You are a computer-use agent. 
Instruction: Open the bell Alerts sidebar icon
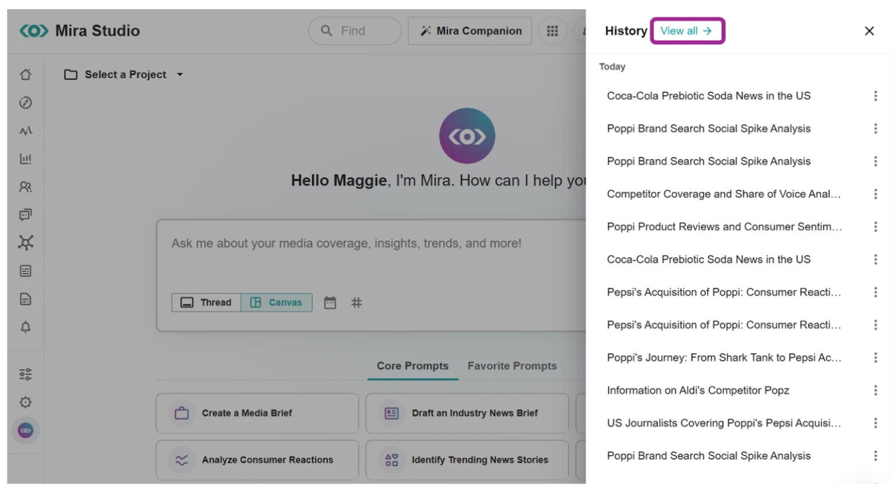(25, 327)
